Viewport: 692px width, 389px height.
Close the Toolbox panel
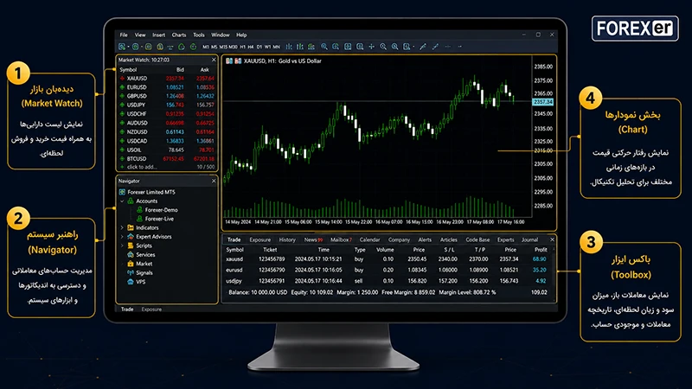(552, 239)
